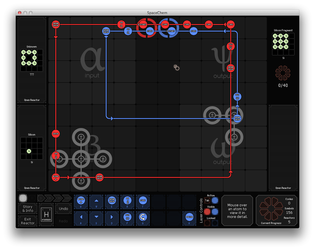The image size is (315, 250).
Task: Run simulation at fastest play speed
Action: pyautogui.click(x=67, y=198)
